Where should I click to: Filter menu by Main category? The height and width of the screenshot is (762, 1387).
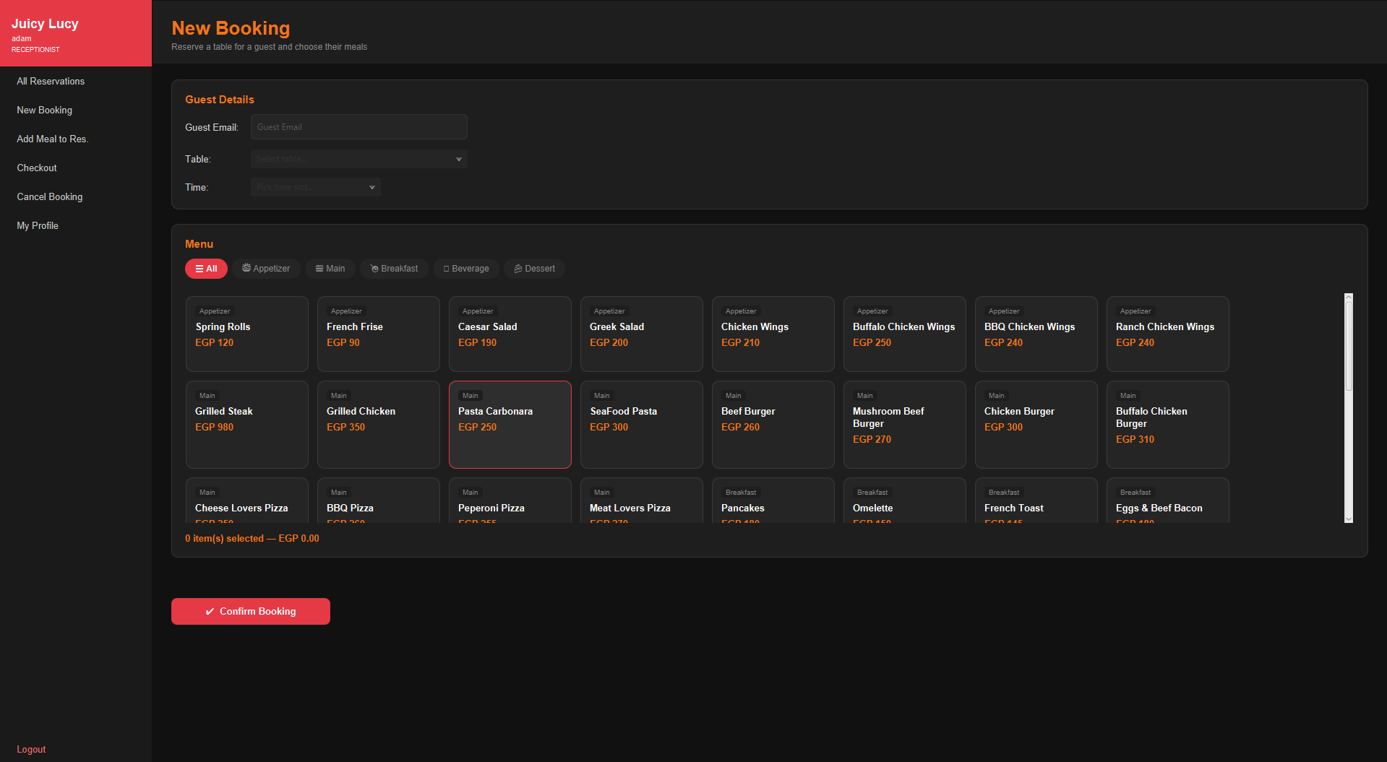pyautogui.click(x=330, y=269)
